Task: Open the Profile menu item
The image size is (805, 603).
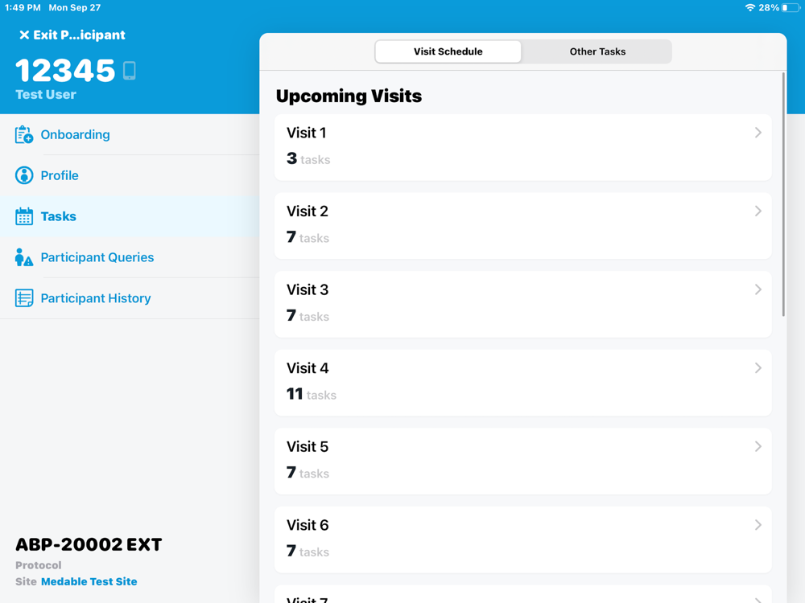Action: click(130, 175)
